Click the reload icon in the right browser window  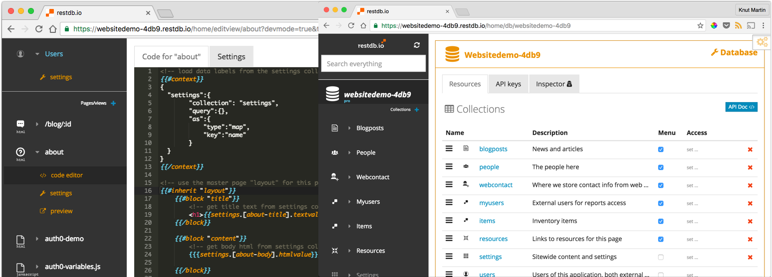(351, 25)
